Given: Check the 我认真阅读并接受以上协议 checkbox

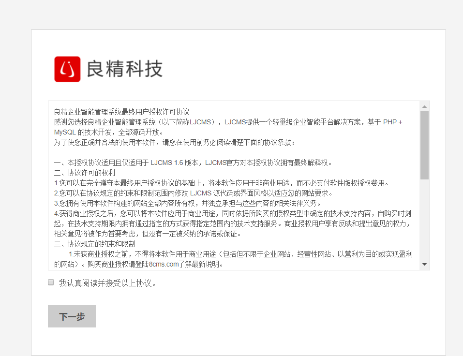Looking at the screenshot, I should point(51,282).
